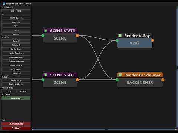Viewport: 178px width, 133px height.
Task: Add a Render Setup node
Action: pyautogui.click(x=16, y=49)
